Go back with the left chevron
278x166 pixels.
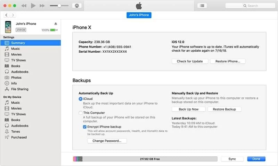(6, 15)
